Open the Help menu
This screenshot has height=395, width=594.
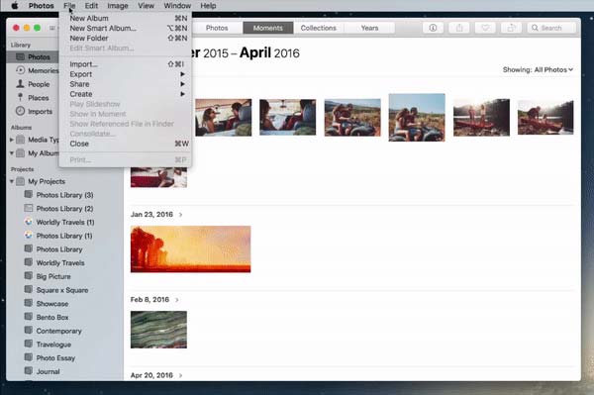tap(208, 6)
